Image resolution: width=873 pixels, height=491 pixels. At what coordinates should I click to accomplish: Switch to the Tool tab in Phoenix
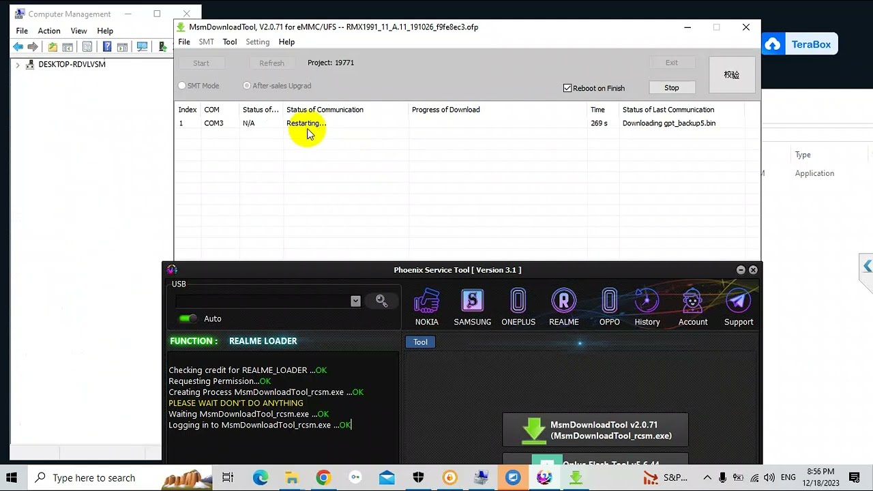pyautogui.click(x=420, y=342)
